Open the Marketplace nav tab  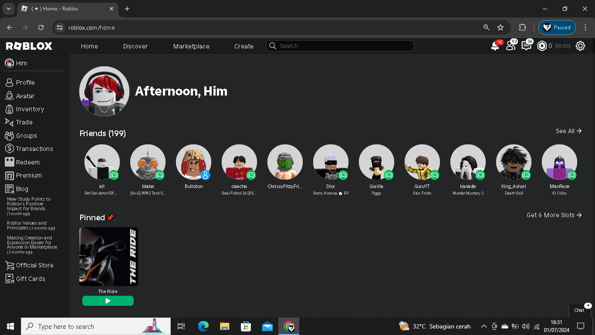[x=191, y=46]
